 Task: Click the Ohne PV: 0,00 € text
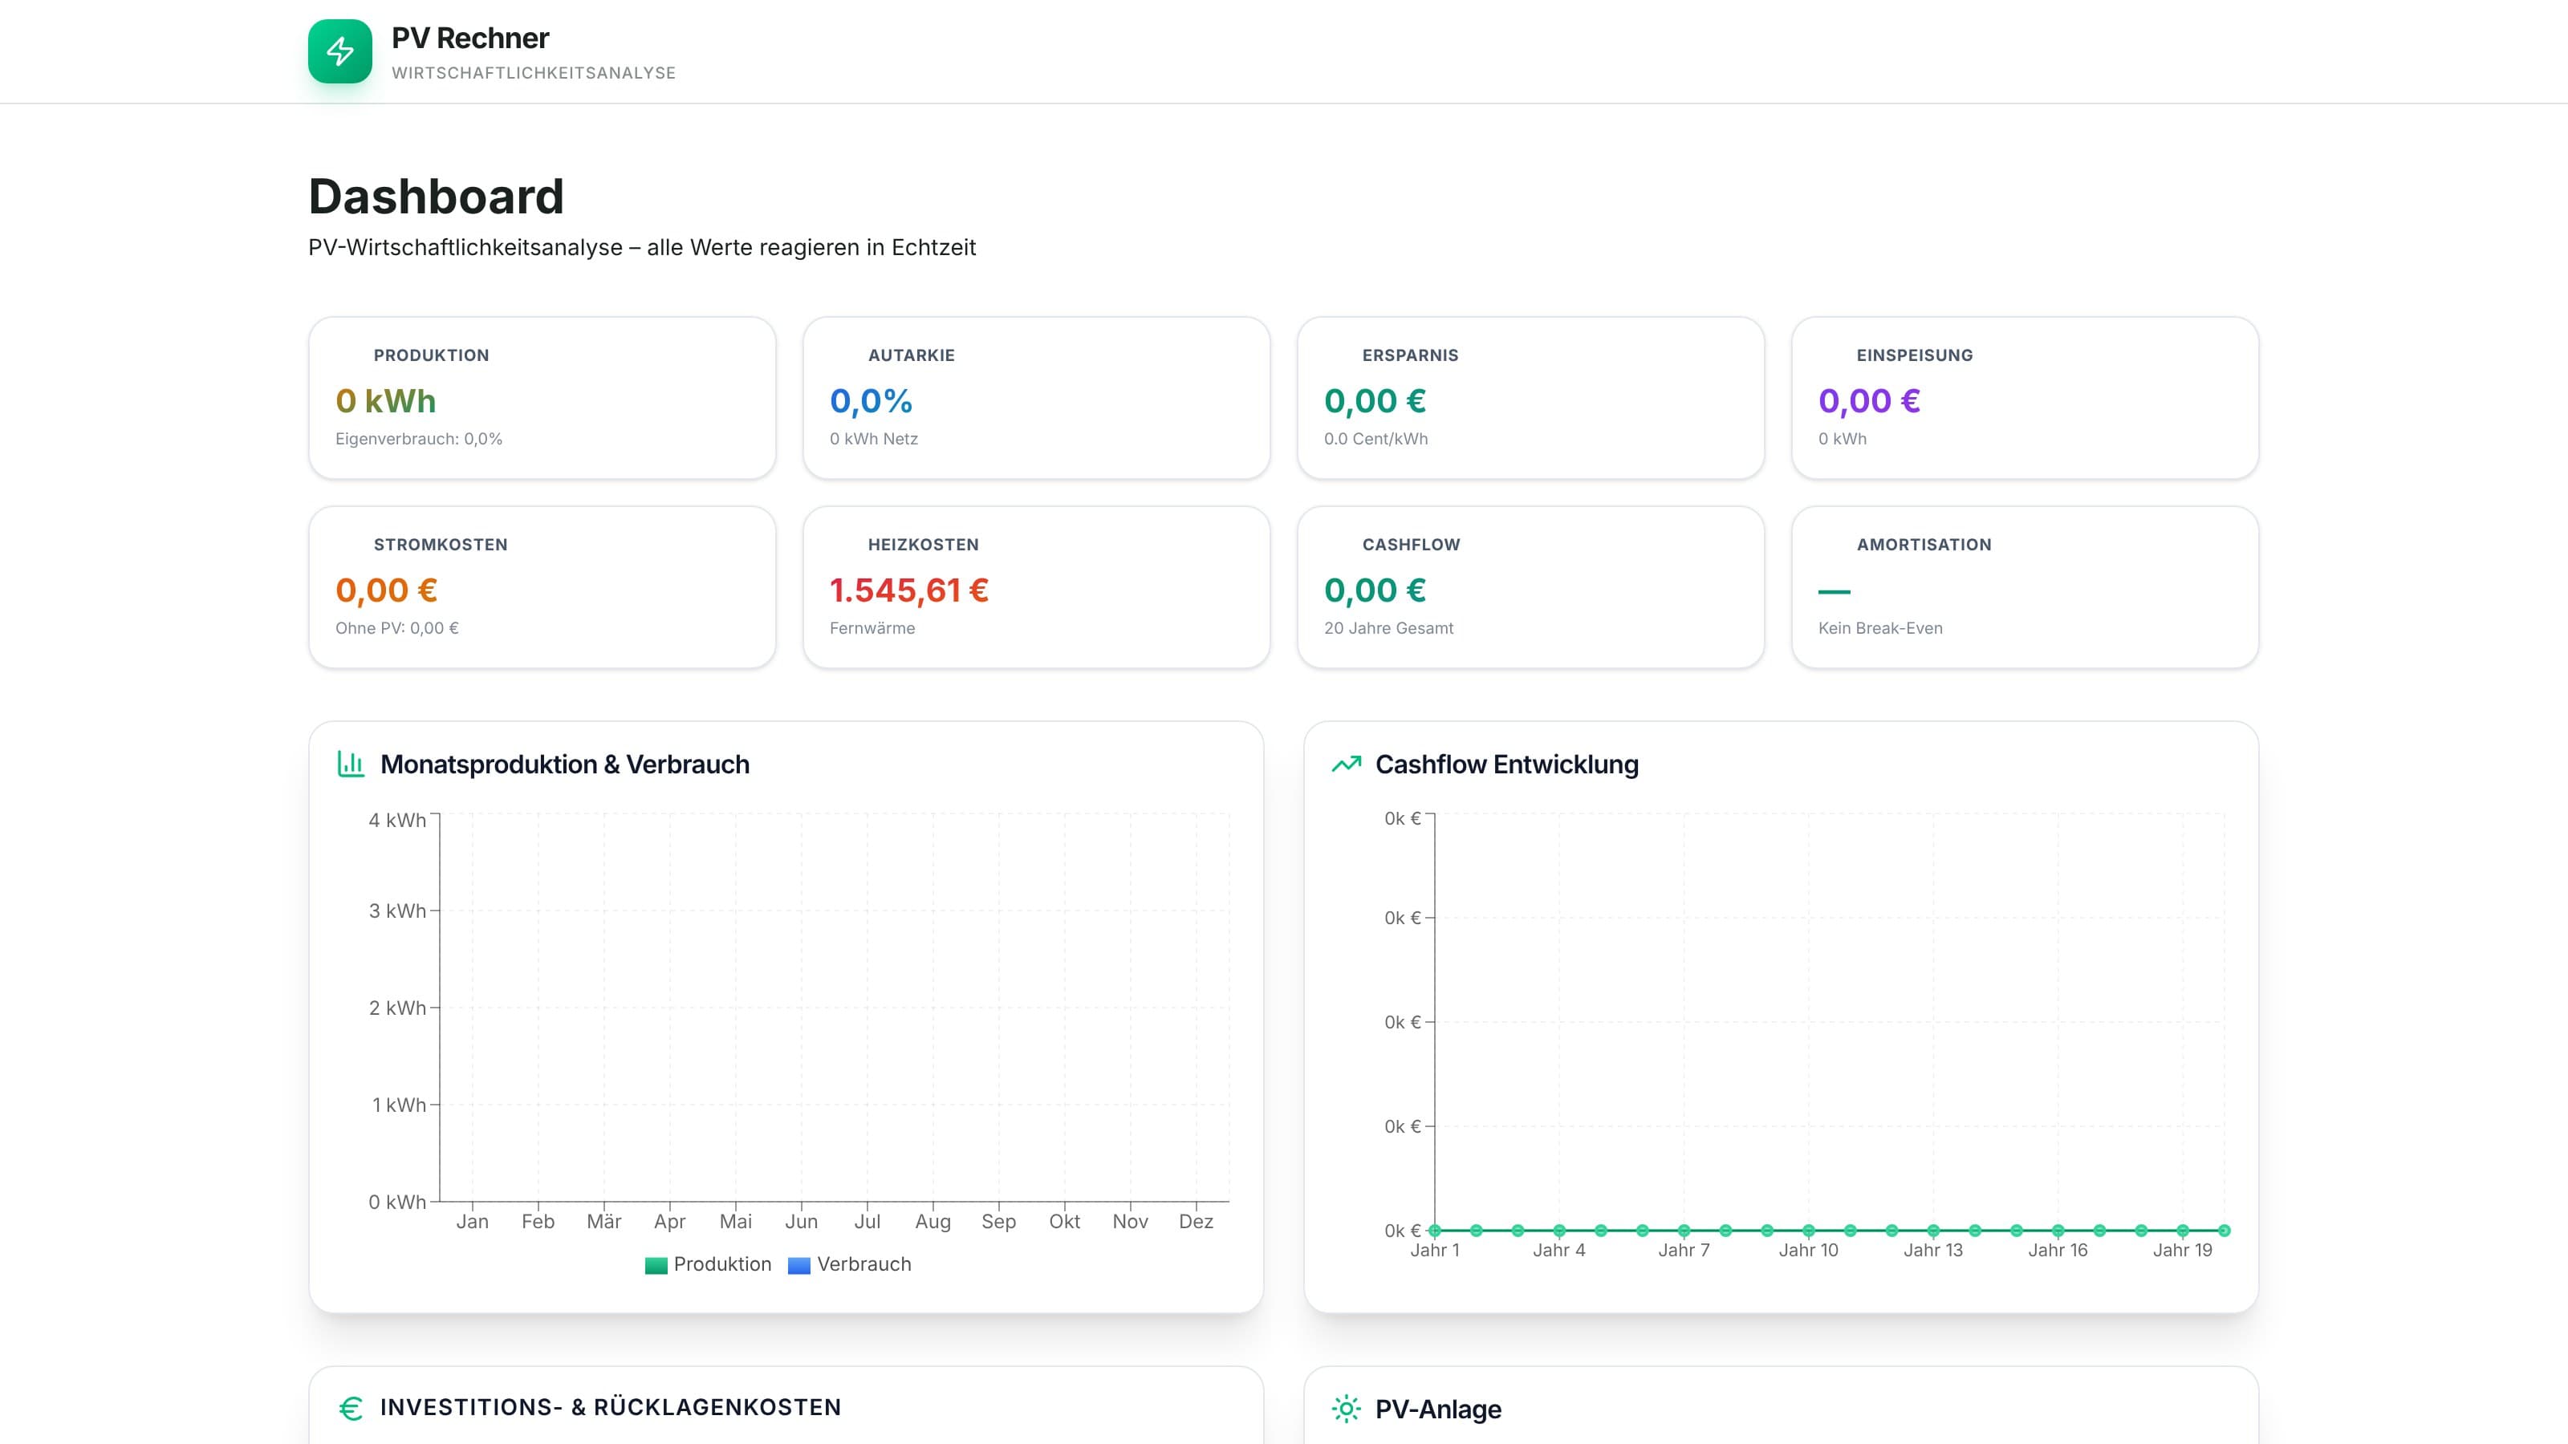pyautogui.click(x=396, y=628)
